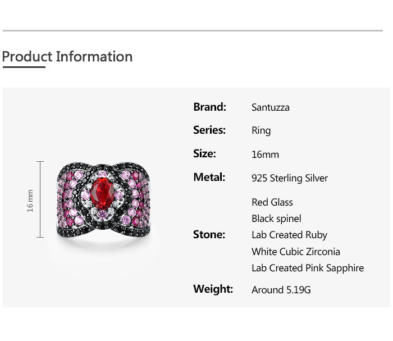Click the Lab Created Pink Sapphire entry
The height and width of the screenshot is (341, 393).
[x=308, y=268]
